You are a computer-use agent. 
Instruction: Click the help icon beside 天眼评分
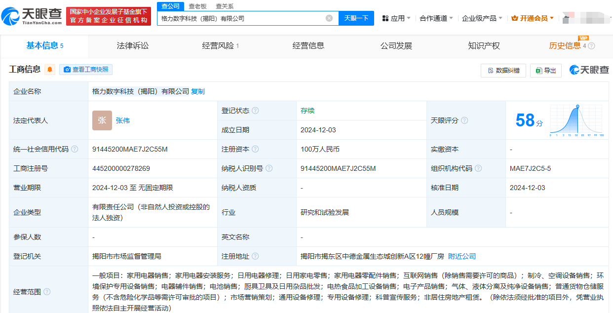click(x=464, y=120)
